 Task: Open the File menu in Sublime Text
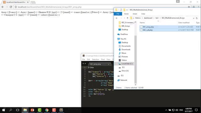(x=84, y=59)
